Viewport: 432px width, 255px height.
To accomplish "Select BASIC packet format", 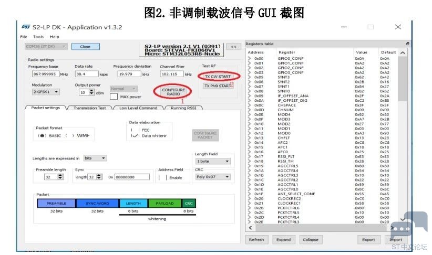I will coord(42,135).
